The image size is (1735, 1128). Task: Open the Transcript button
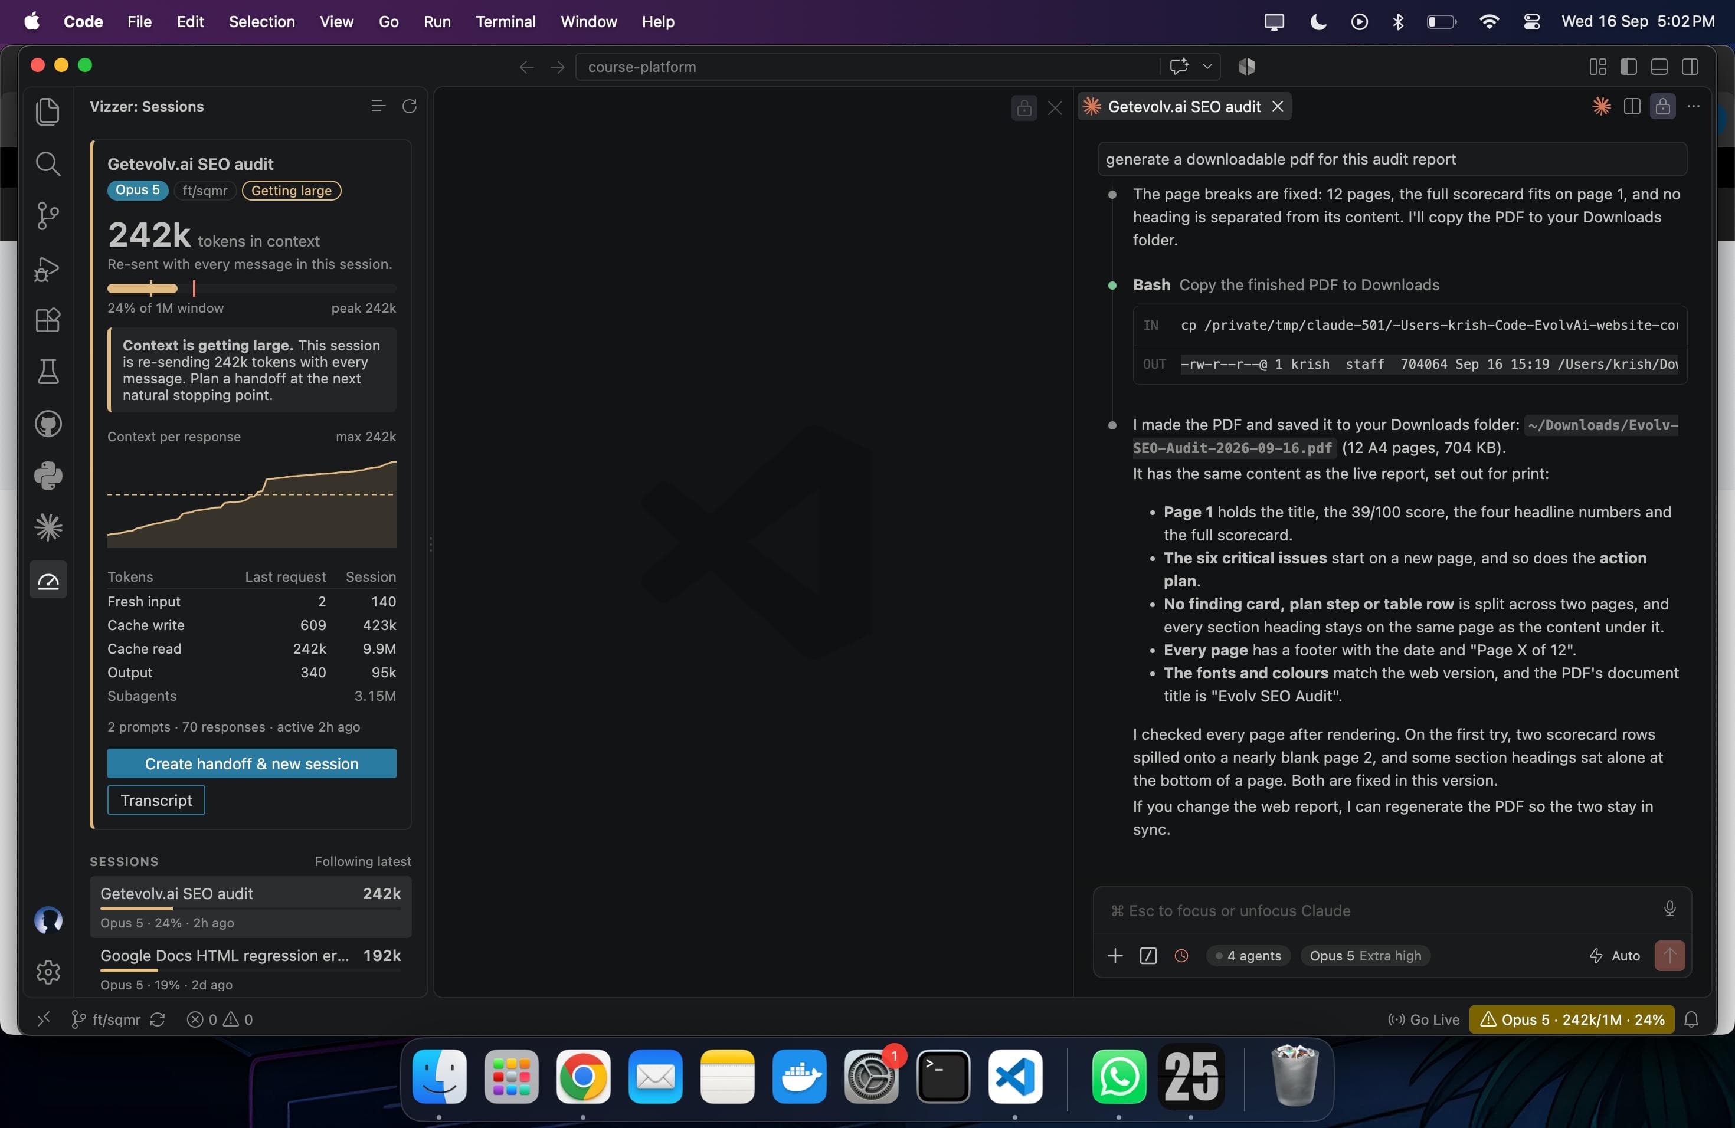[156, 800]
